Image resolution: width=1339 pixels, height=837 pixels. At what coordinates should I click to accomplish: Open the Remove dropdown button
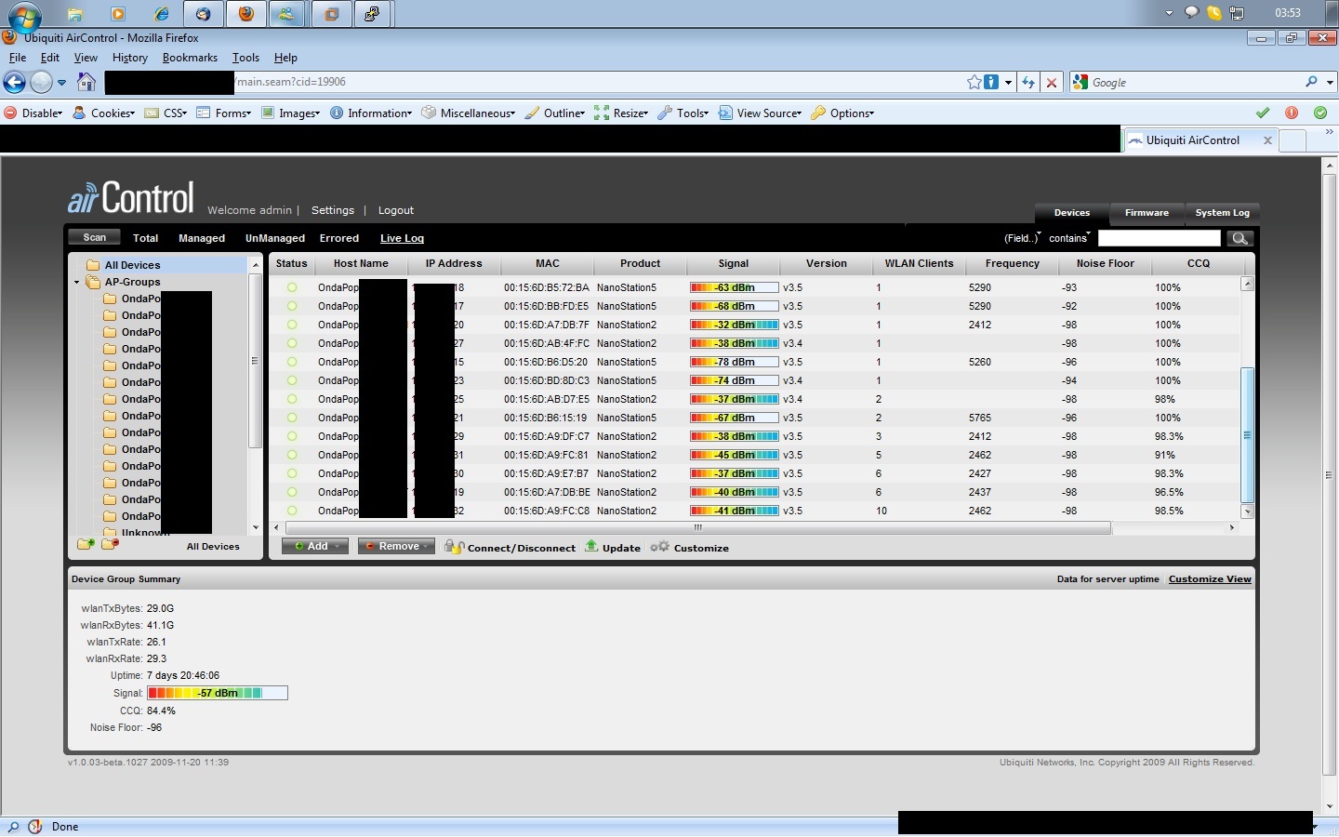pyautogui.click(x=396, y=546)
